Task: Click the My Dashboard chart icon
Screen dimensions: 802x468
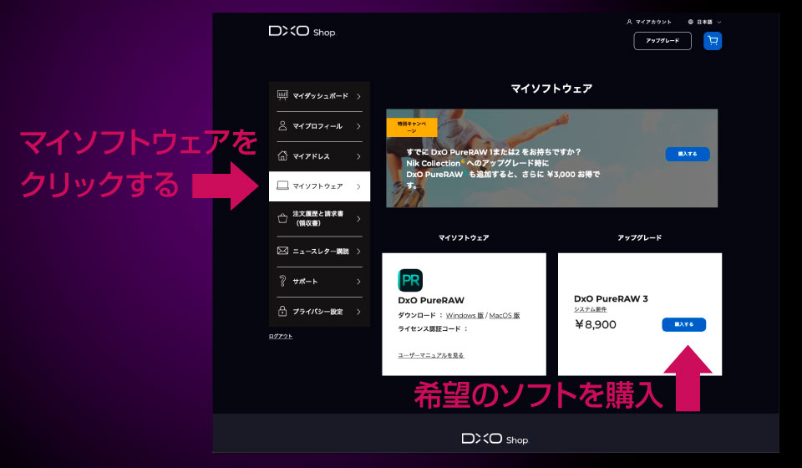Action: click(282, 95)
